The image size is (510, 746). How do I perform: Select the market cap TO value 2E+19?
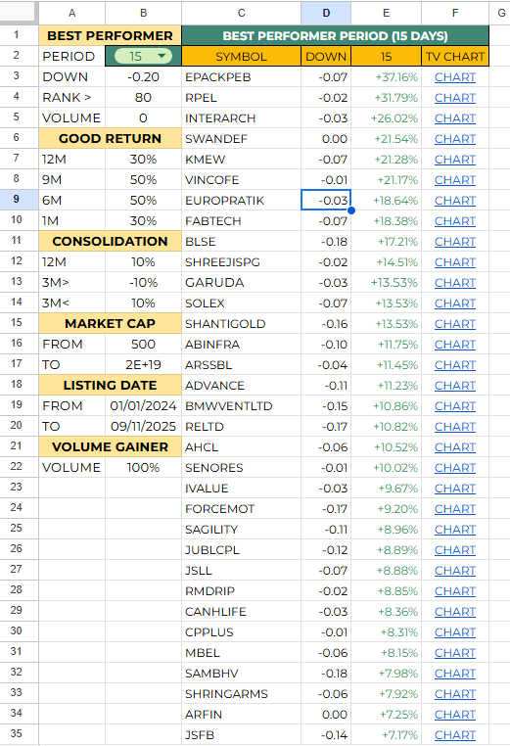(143, 365)
